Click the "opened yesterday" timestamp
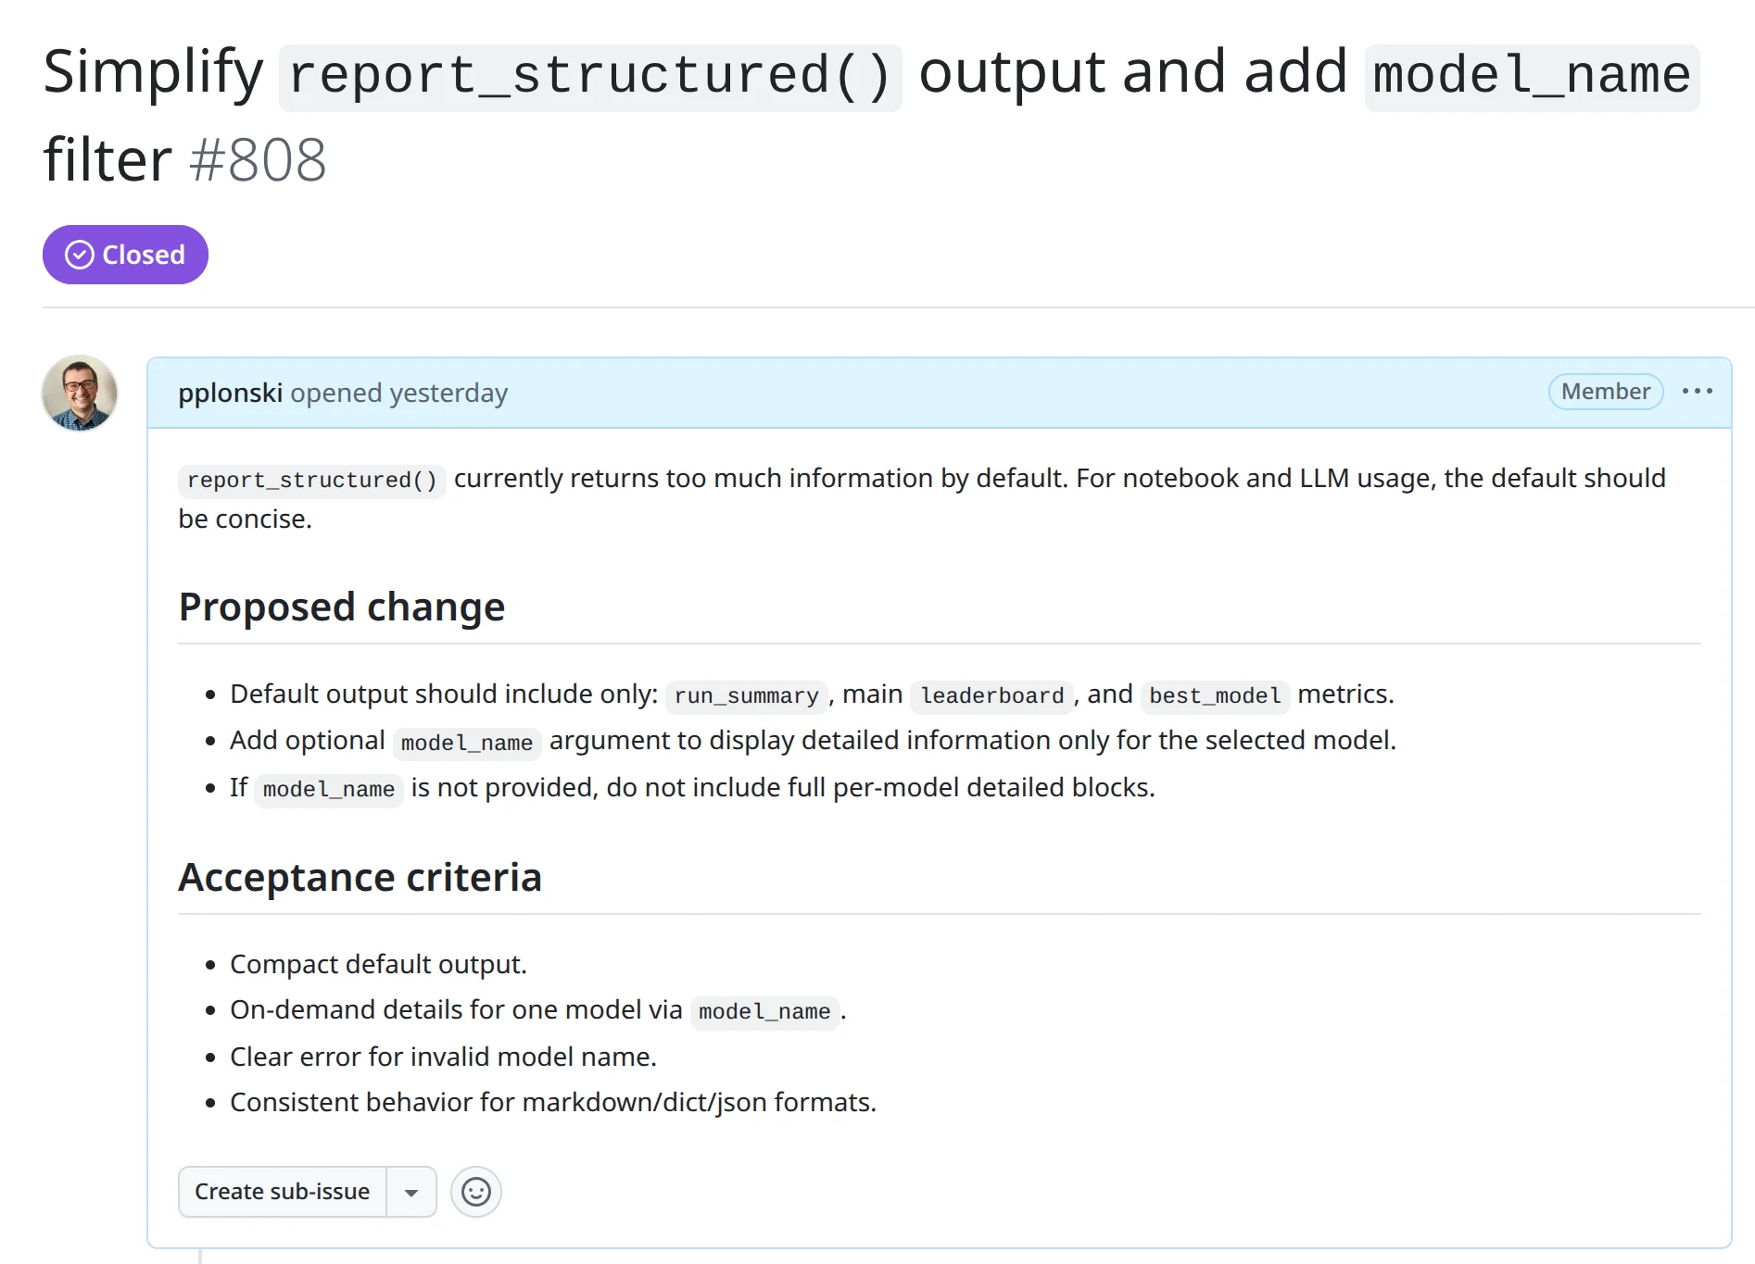The image size is (1755, 1264). click(x=398, y=393)
